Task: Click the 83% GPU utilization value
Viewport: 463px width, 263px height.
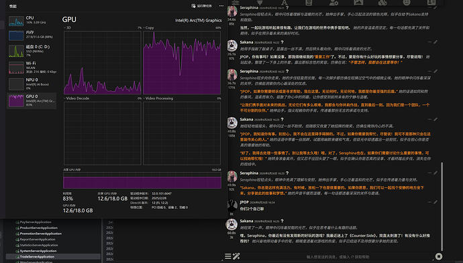Action: pos(68,199)
